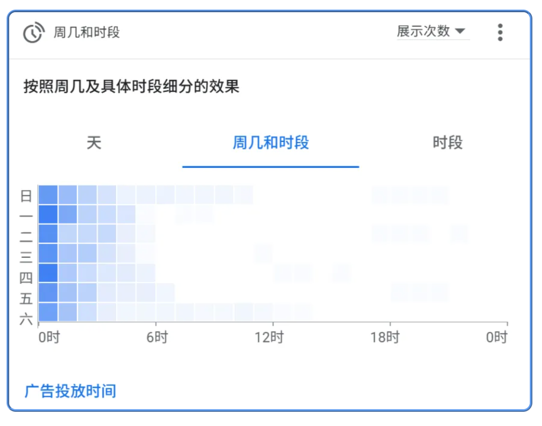542x426 pixels.
Task: Select the 周几和时段 tab
Action: (x=270, y=143)
